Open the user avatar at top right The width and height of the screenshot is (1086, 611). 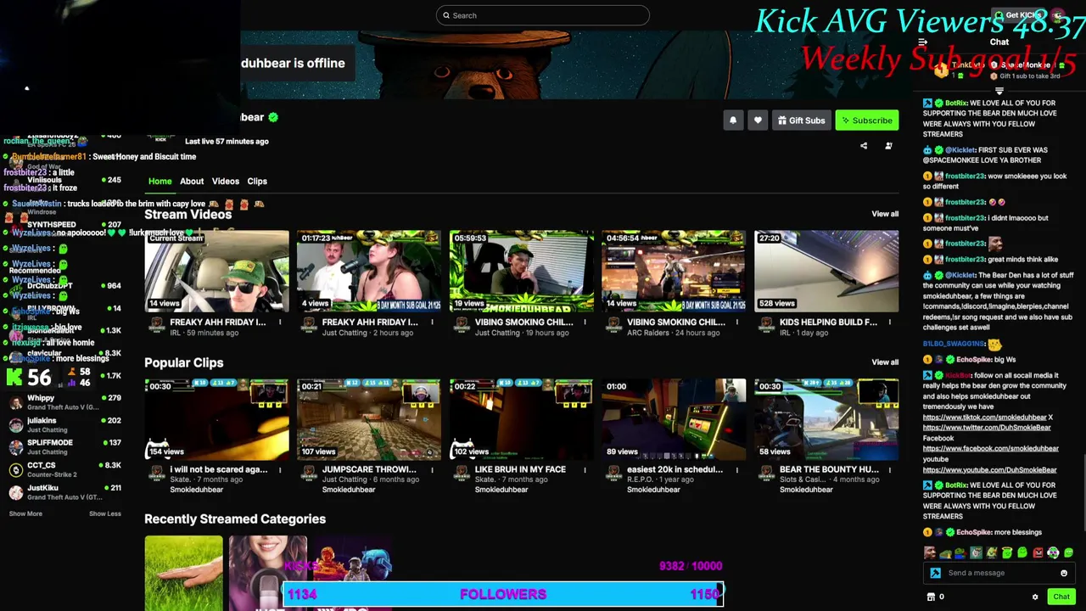pos(1058,15)
